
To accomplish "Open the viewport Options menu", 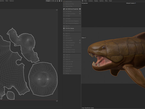I will [101, 1].
